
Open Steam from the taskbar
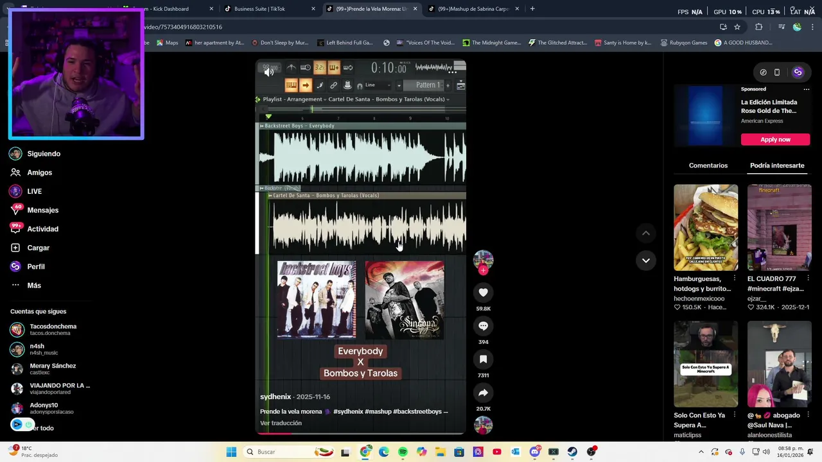(572, 452)
